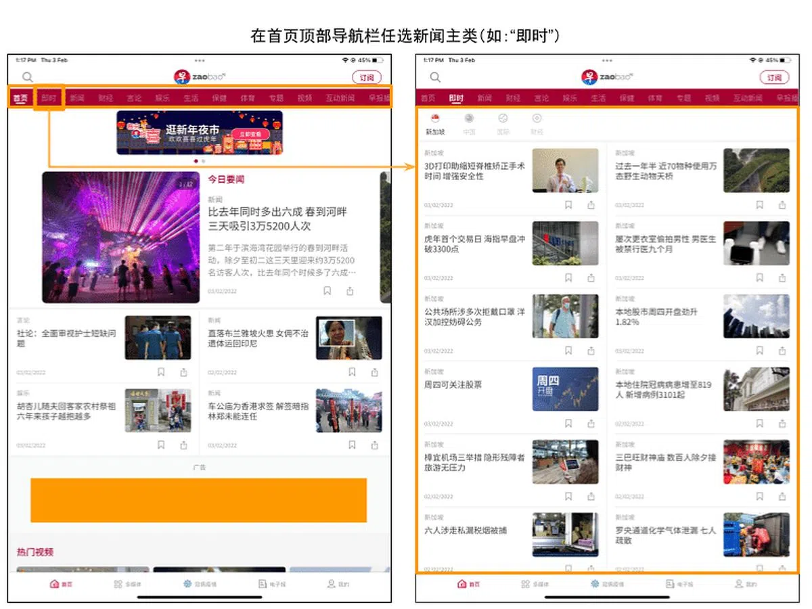
Task: Bookmark the '社论：全面审视护士短缺问题' article
Action: pyautogui.click(x=161, y=372)
